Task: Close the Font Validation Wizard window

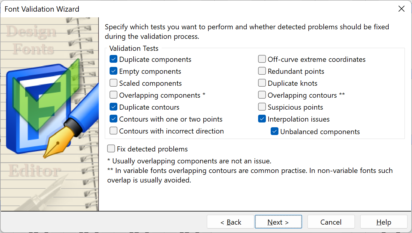Action: tap(402, 9)
